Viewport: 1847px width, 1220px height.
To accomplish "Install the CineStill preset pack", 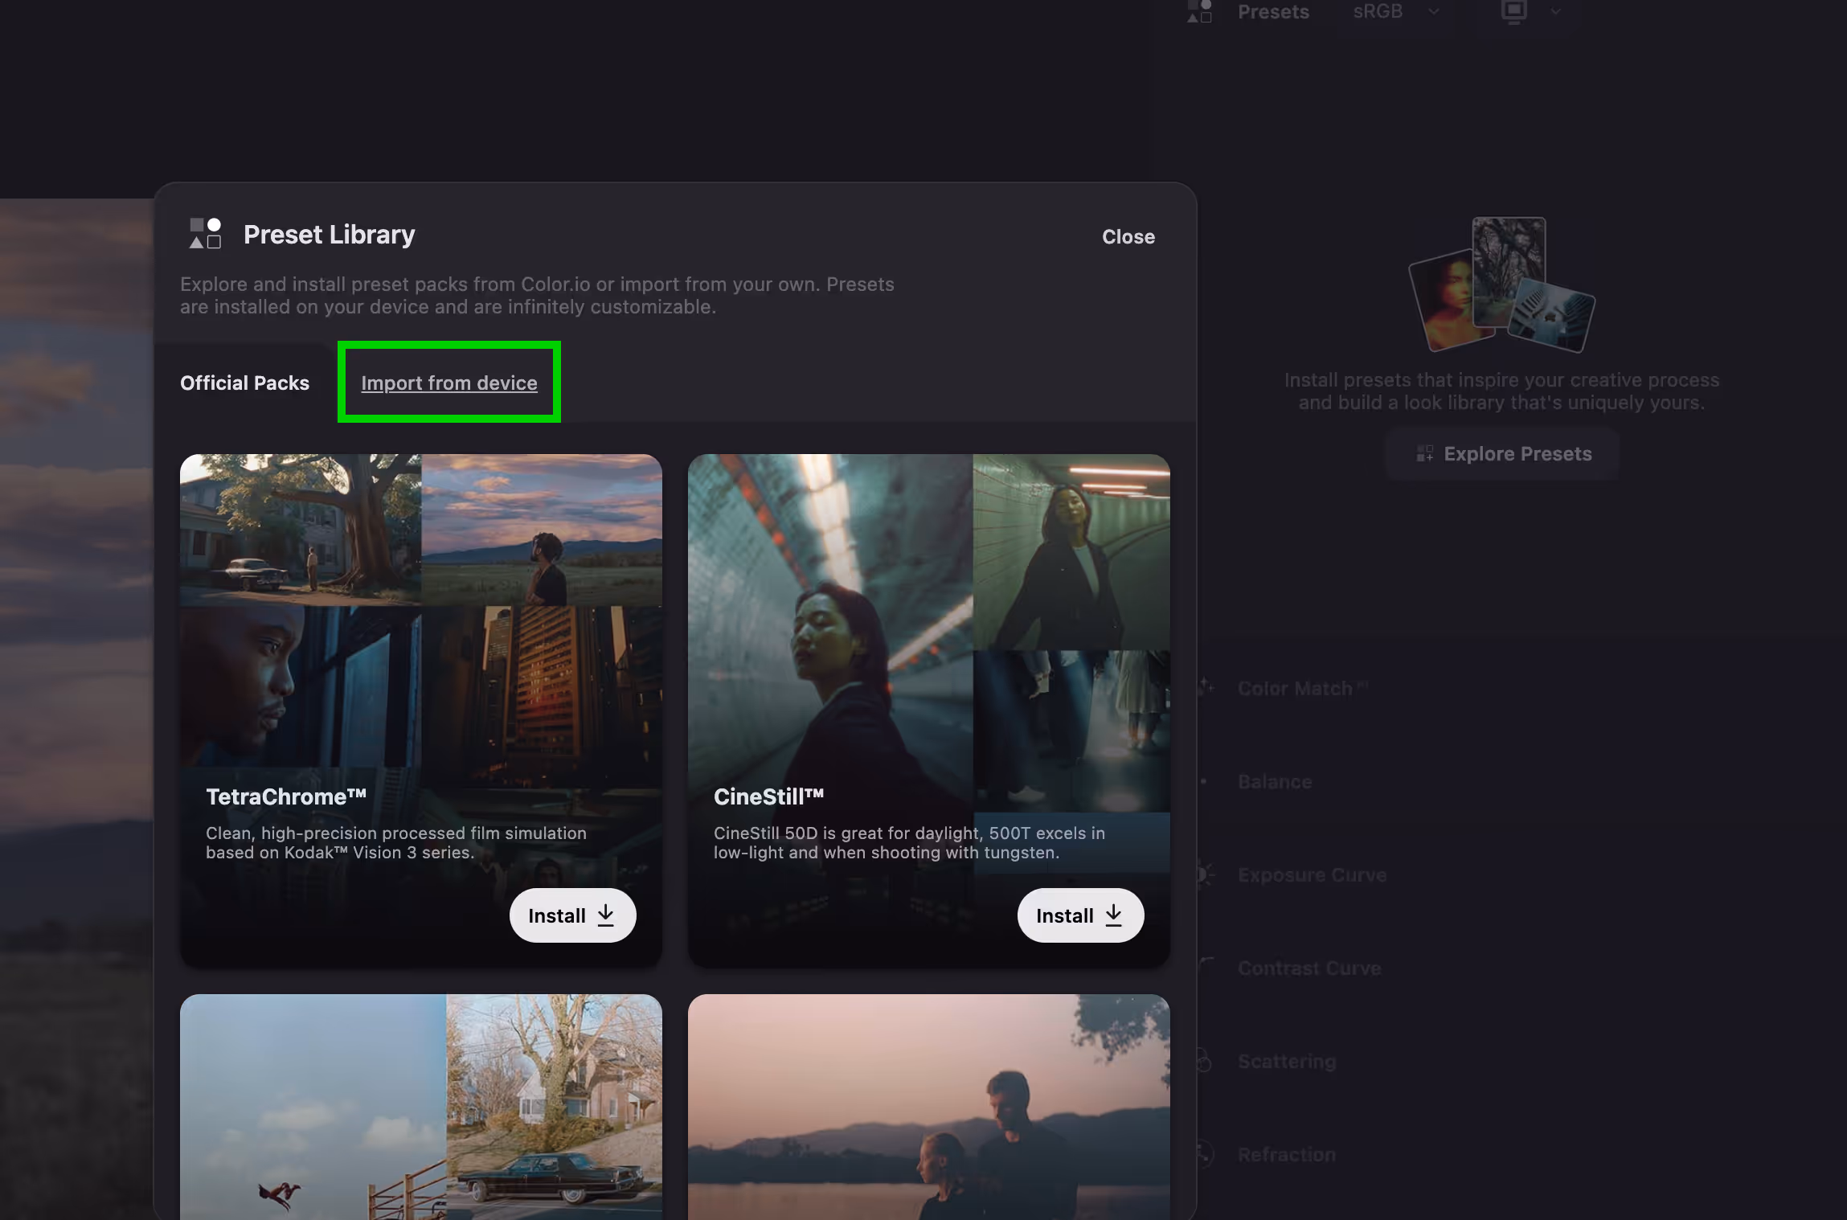I will (1079, 915).
